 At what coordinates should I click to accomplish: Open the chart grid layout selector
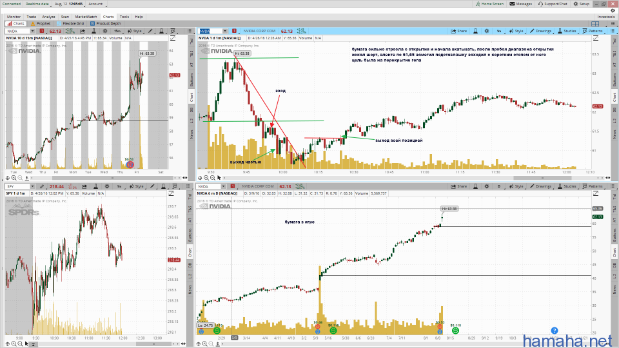point(595,24)
